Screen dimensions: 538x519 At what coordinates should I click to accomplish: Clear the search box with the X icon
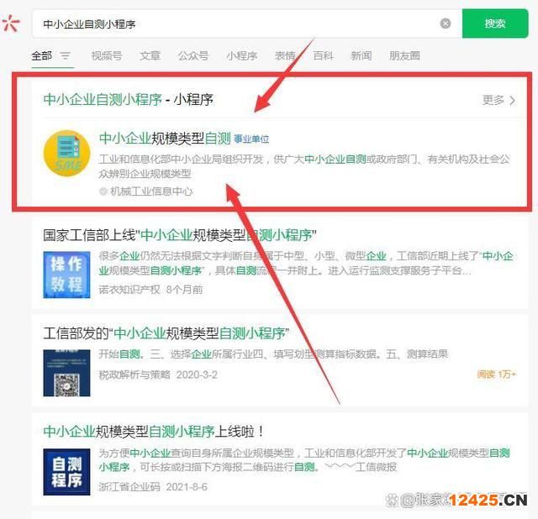pyautogui.click(x=446, y=24)
